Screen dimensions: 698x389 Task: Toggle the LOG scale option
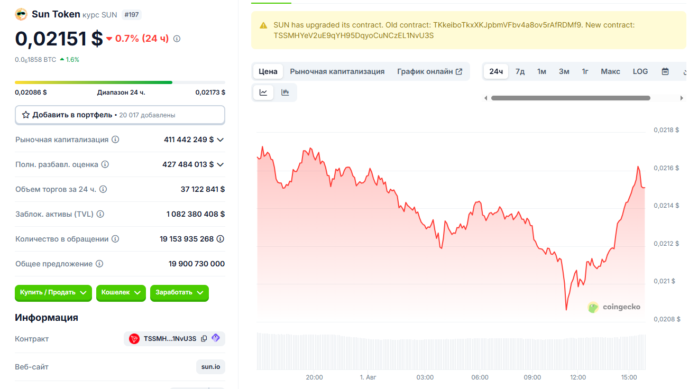click(640, 71)
